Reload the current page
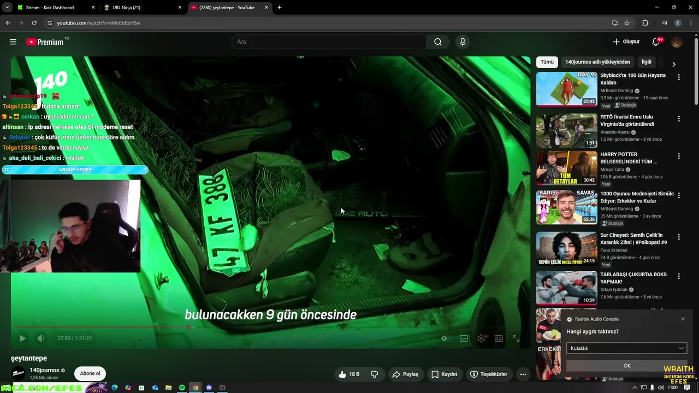Viewport: 699px width, 393px height. [x=34, y=23]
